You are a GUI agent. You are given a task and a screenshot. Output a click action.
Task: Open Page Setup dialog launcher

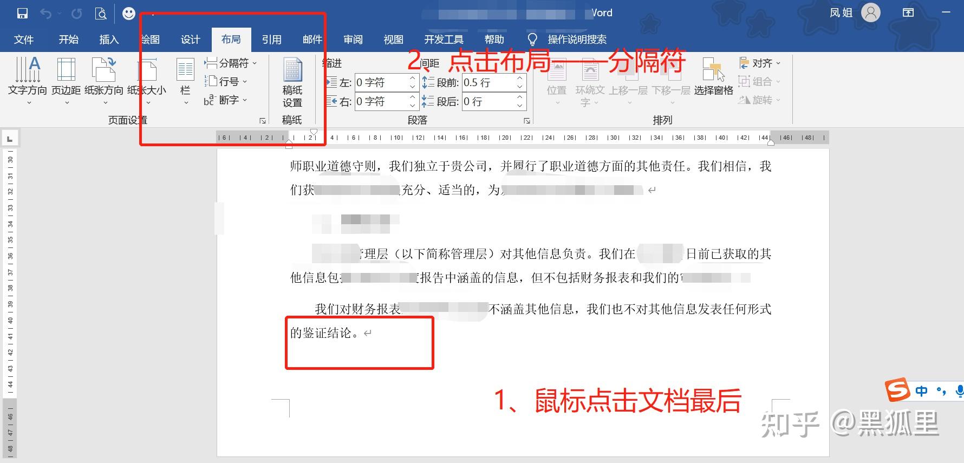click(x=263, y=121)
